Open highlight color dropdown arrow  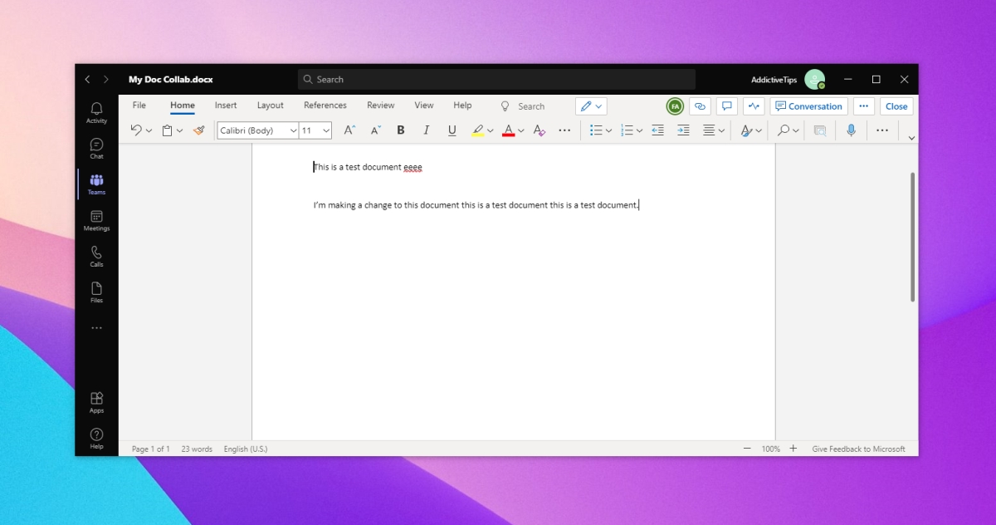491,130
